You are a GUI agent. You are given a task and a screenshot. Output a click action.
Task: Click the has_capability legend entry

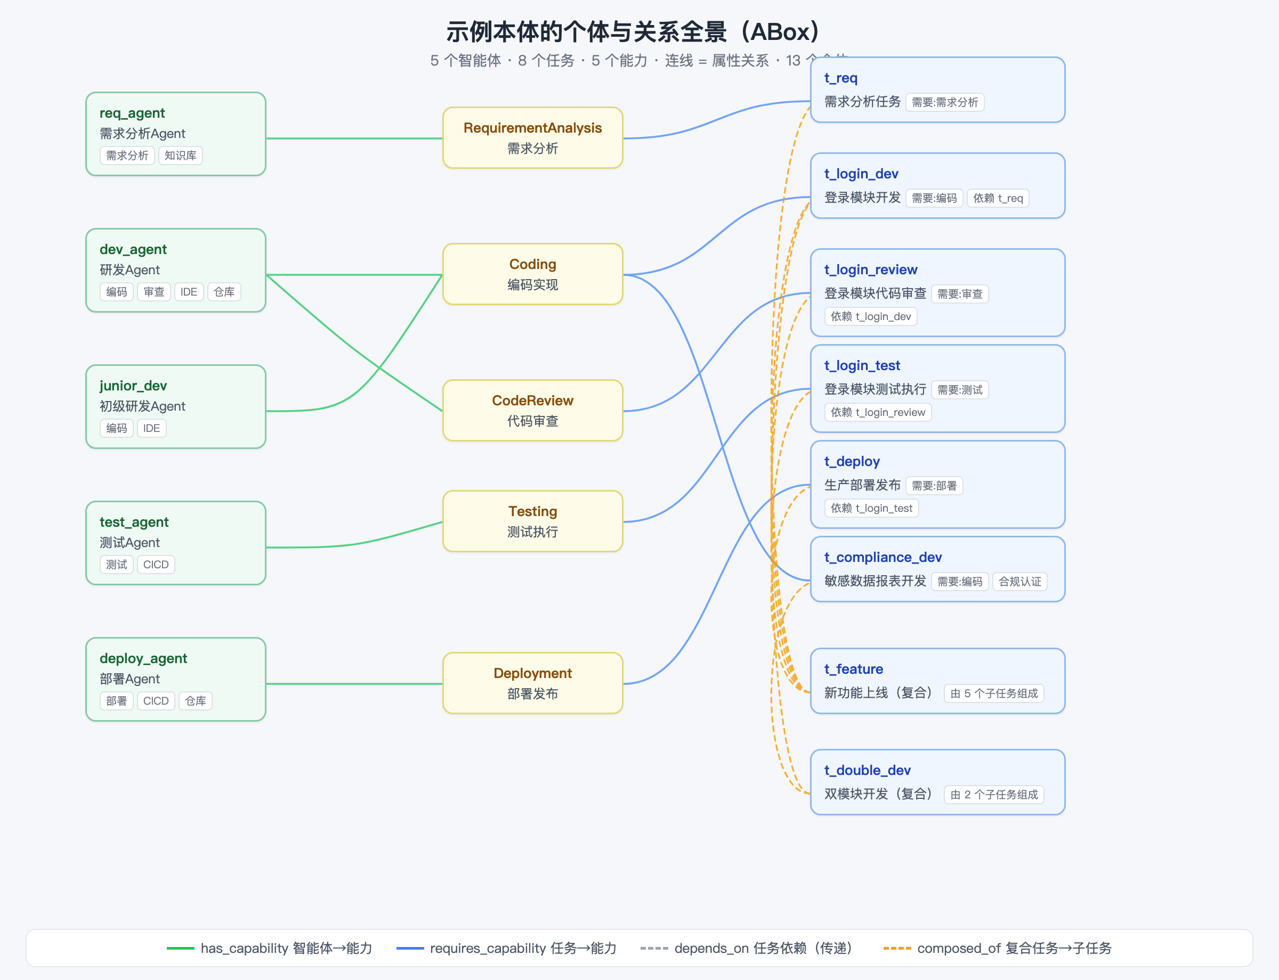pyautogui.click(x=269, y=948)
